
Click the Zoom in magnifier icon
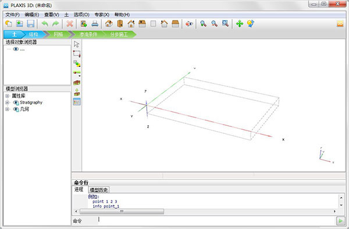[x=203, y=24]
